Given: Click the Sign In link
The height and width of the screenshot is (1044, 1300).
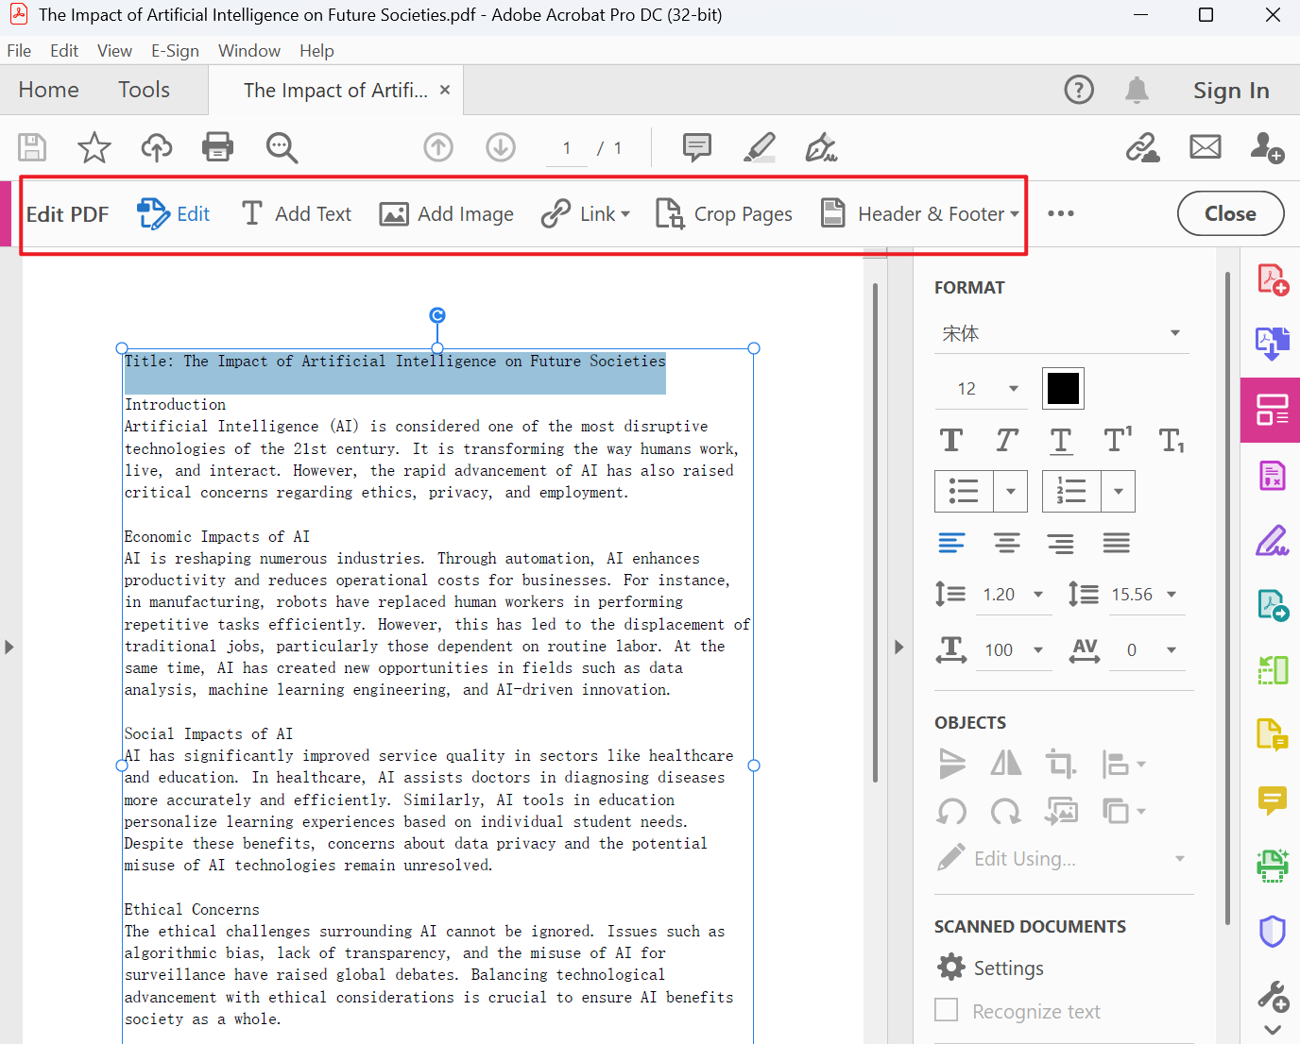Looking at the screenshot, I should point(1230,91).
